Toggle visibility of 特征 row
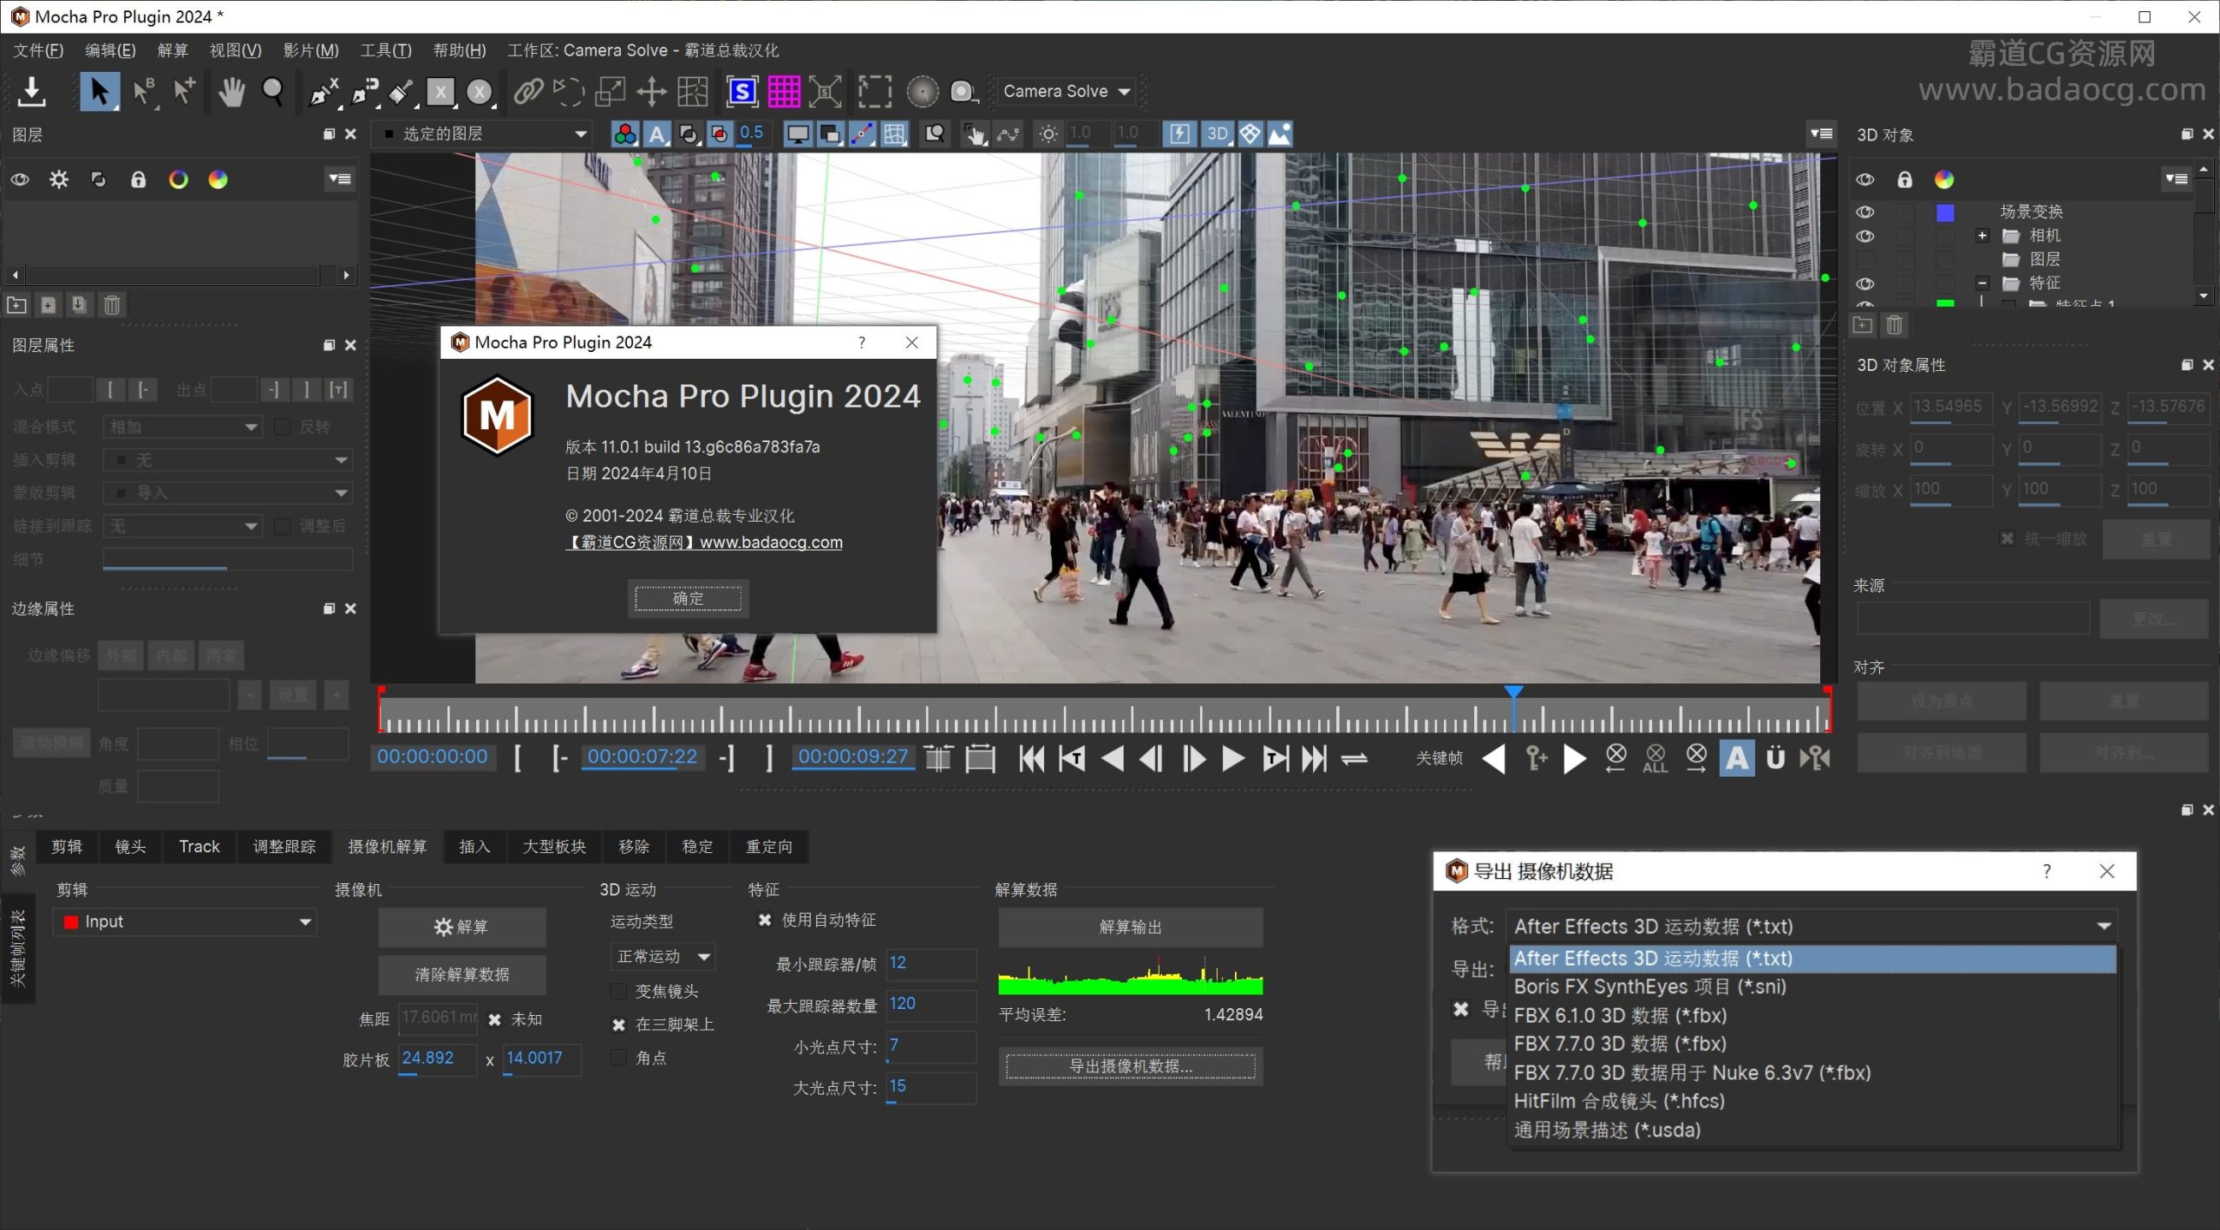Screen dimensions: 2220x1230 point(1865,283)
